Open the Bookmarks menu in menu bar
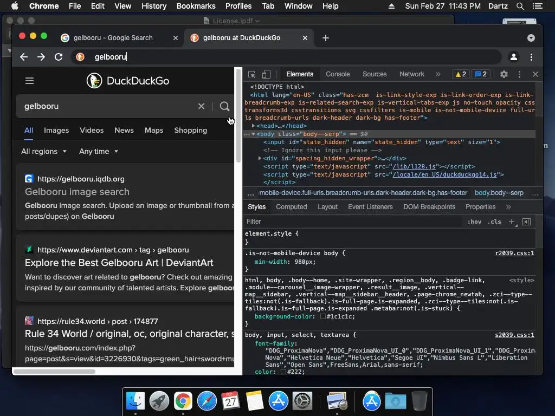 (x=196, y=6)
